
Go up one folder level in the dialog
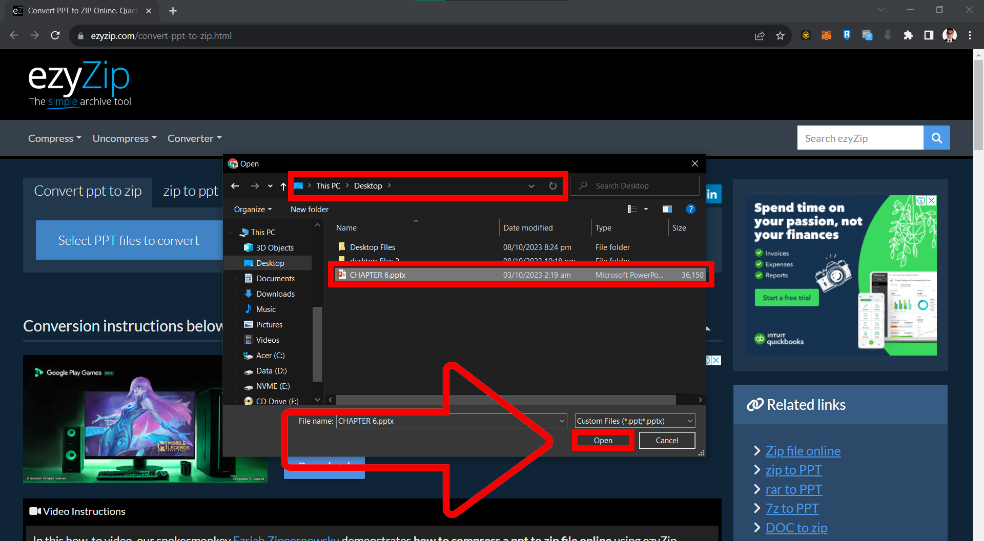[283, 185]
